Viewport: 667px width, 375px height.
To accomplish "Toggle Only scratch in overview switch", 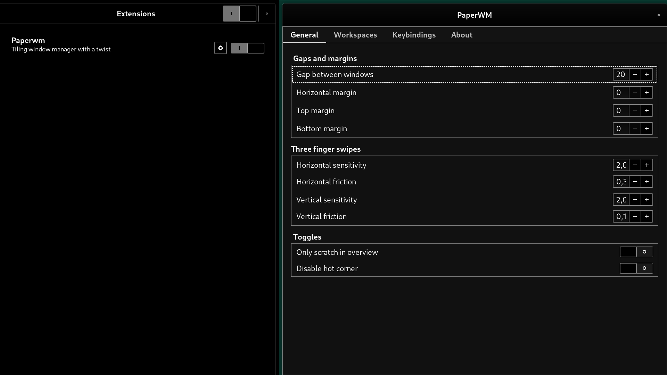I will [636, 252].
